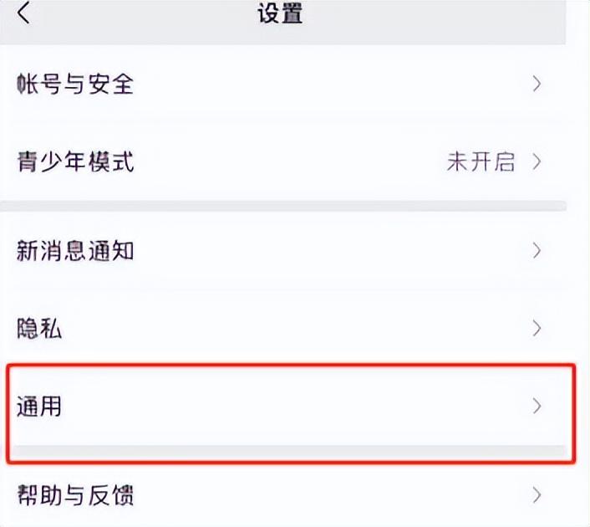Click the chevron on the 通用 row
The image size is (590, 527).
(x=537, y=407)
